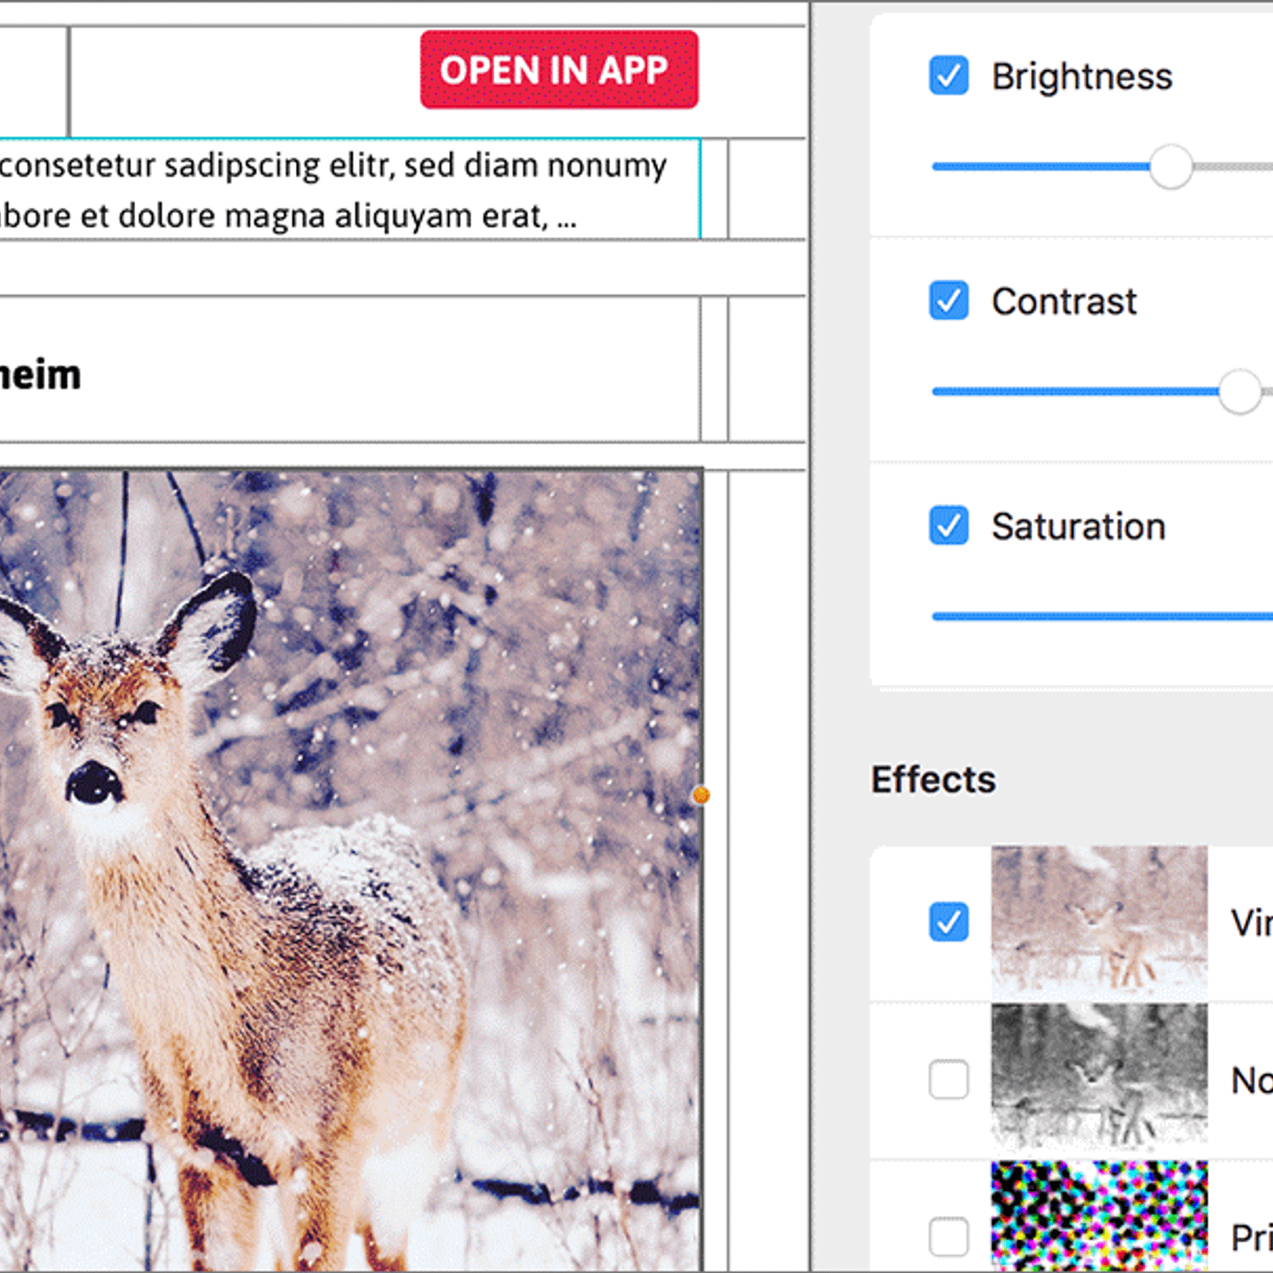1273x1273 pixels.
Task: Enable the black-and-white effect checkbox
Action: click(948, 1080)
